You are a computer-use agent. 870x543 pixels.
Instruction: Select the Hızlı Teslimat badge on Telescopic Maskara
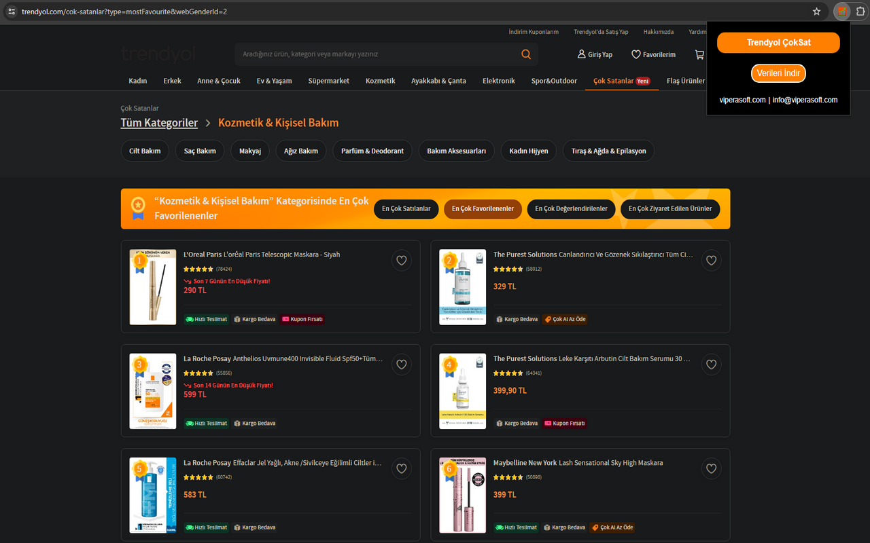pyautogui.click(x=206, y=318)
